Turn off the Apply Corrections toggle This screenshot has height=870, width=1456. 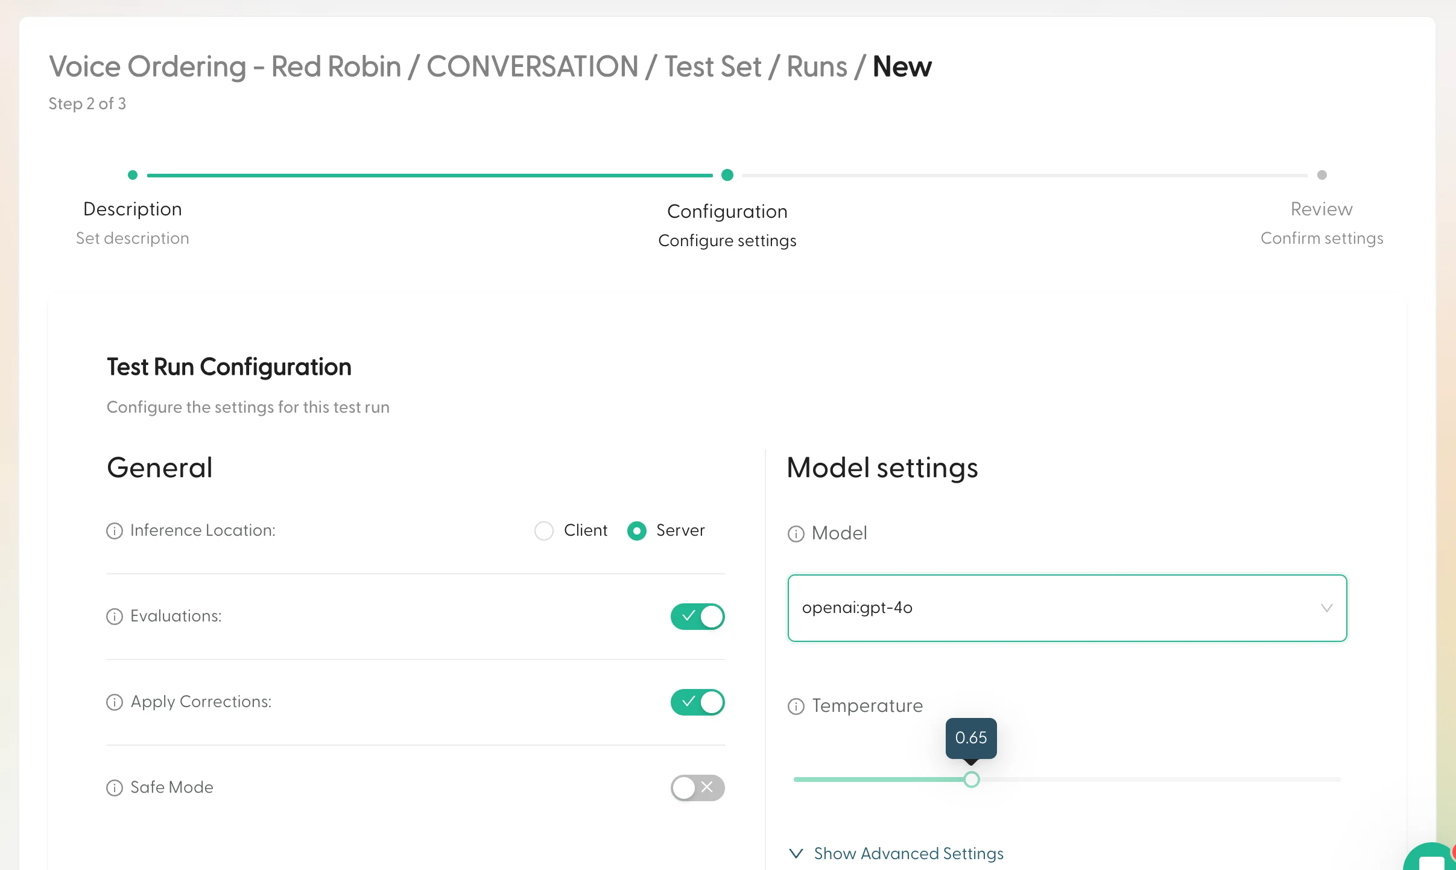pyautogui.click(x=697, y=702)
